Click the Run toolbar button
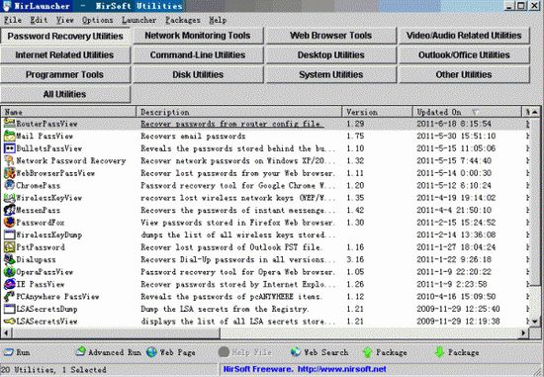Viewport: 544px width, 377px height. [x=16, y=352]
